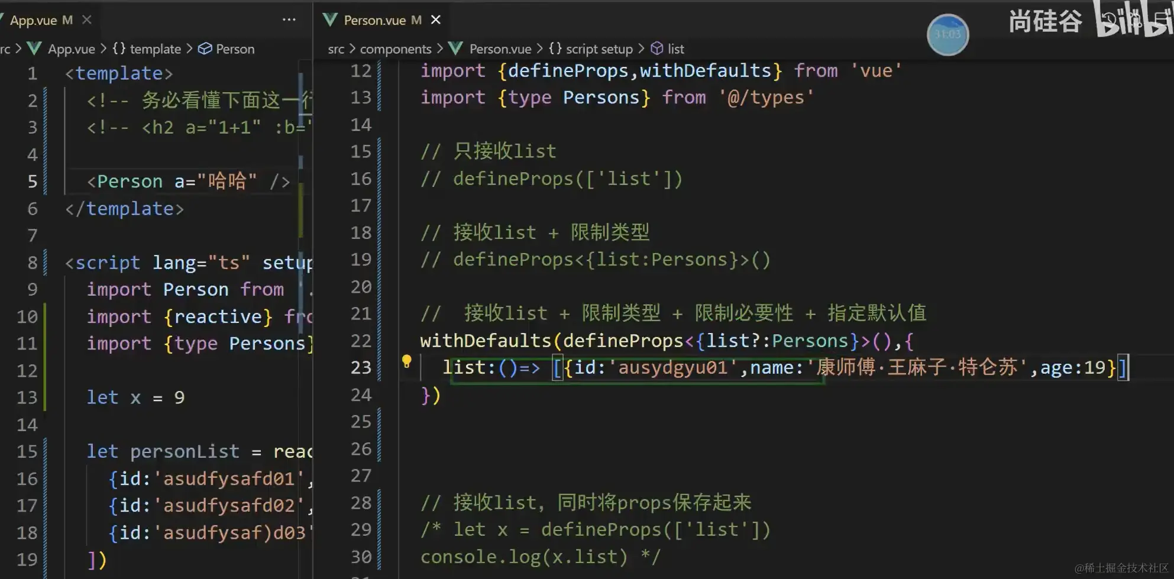Click the <Person a="哈哈" /> tag in App.vue
Viewport: 1174px width, 579px height.
coord(188,181)
